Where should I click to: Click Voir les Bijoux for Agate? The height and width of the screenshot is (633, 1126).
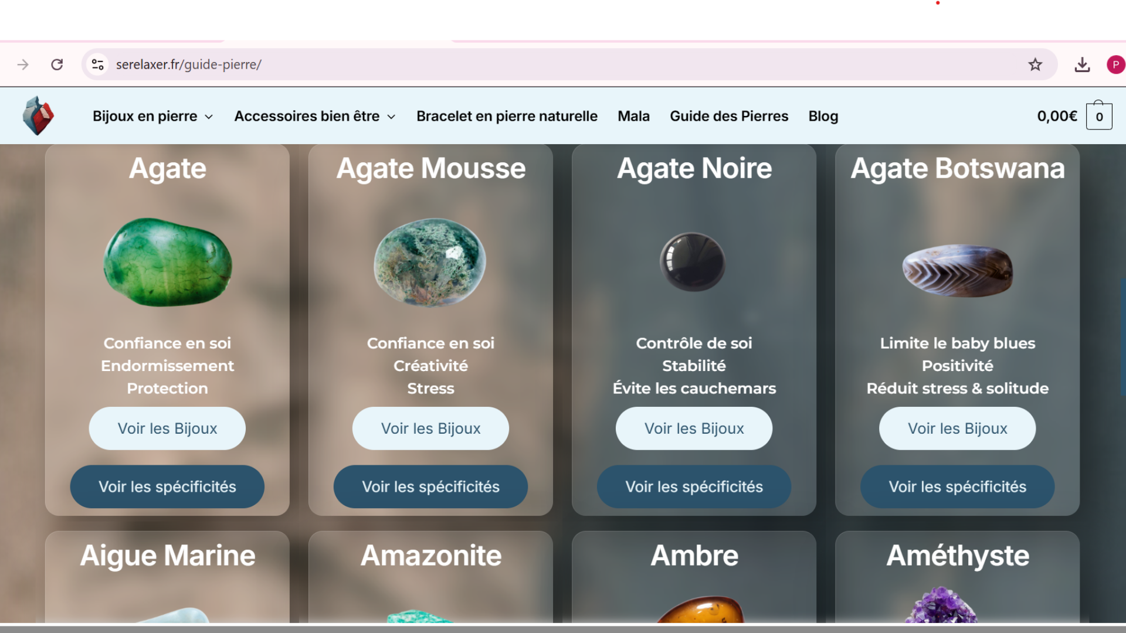click(x=167, y=428)
